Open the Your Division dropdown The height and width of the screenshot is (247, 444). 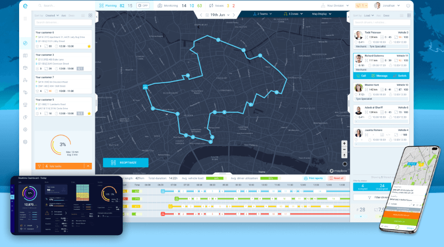[x=335, y=6]
